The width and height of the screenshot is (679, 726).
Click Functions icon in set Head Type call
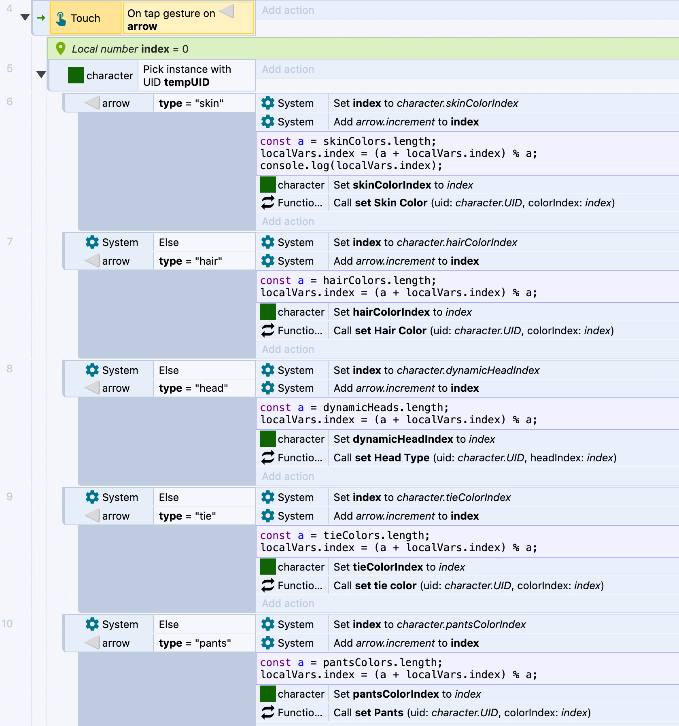click(268, 457)
